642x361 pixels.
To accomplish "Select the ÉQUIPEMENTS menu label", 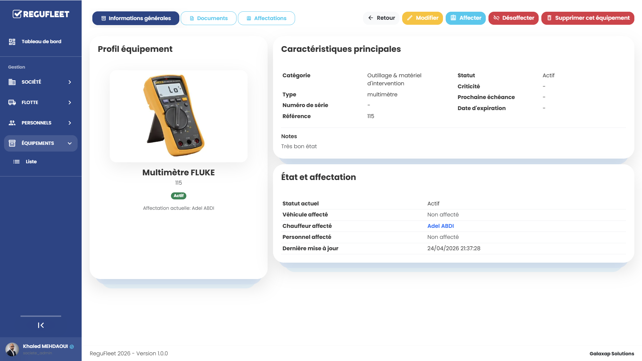I will pyautogui.click(x=38, y=143).
